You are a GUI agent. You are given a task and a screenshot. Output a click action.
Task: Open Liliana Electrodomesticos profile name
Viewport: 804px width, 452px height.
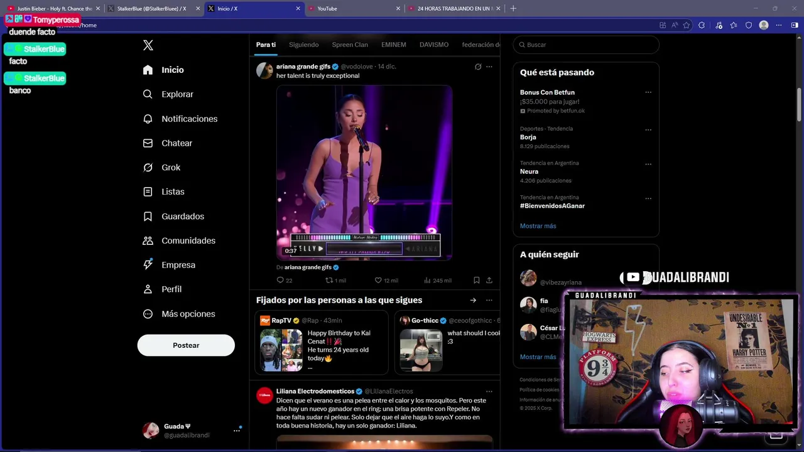pos(315,391)
